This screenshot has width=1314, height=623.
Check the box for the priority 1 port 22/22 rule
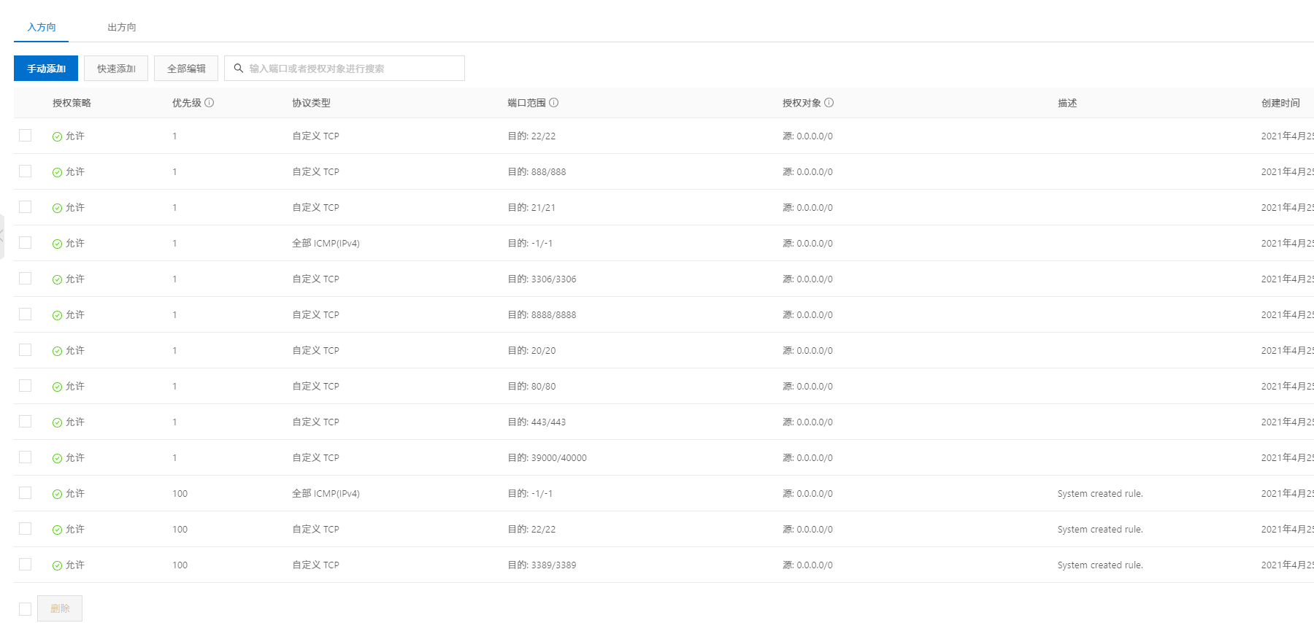[26, 136]
